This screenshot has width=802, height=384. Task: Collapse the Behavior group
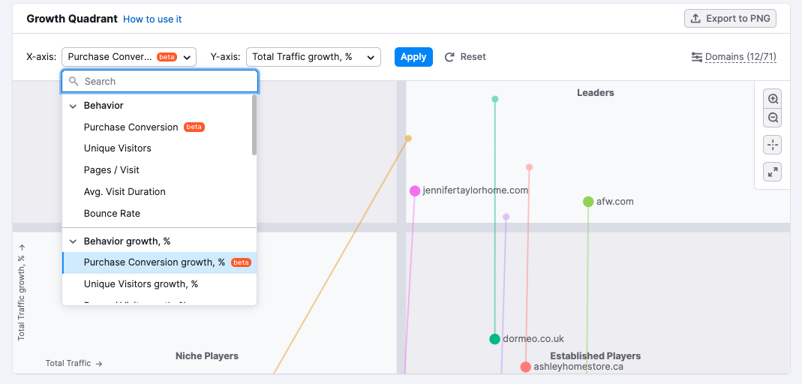73,106
